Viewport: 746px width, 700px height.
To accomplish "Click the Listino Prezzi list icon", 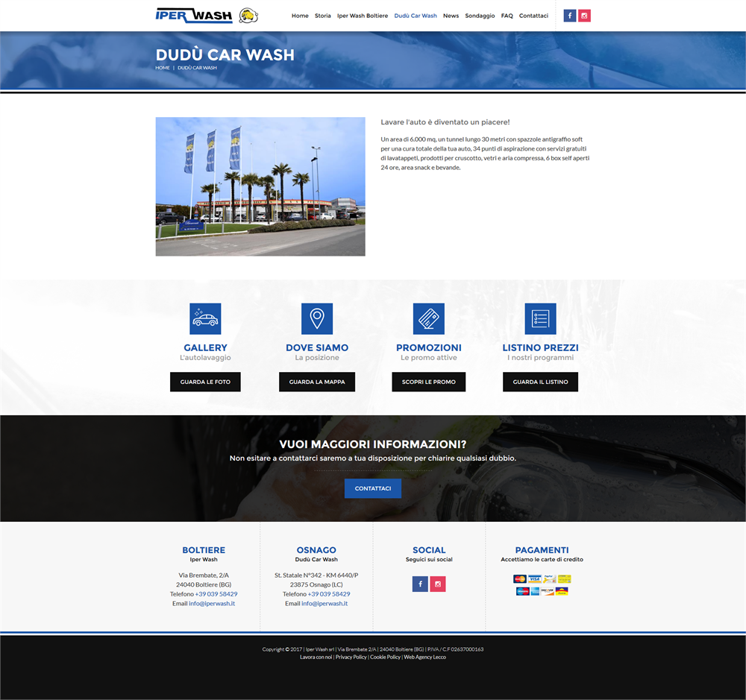I will pos(540,318).
